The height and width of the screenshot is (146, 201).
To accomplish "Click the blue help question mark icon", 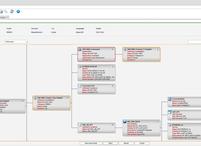I will [18, 12].
